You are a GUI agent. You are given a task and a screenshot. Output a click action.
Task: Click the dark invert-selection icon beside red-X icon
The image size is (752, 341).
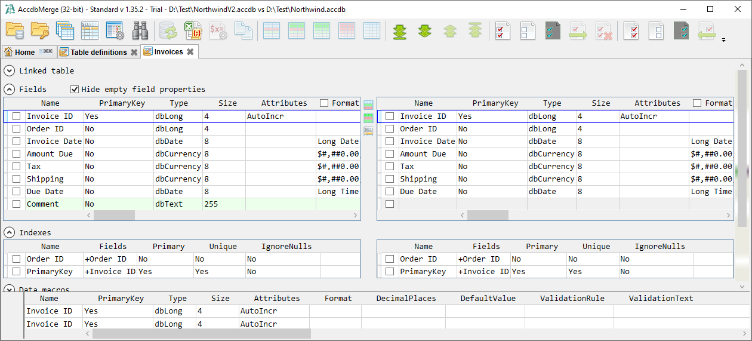click(x=553, y=30)
